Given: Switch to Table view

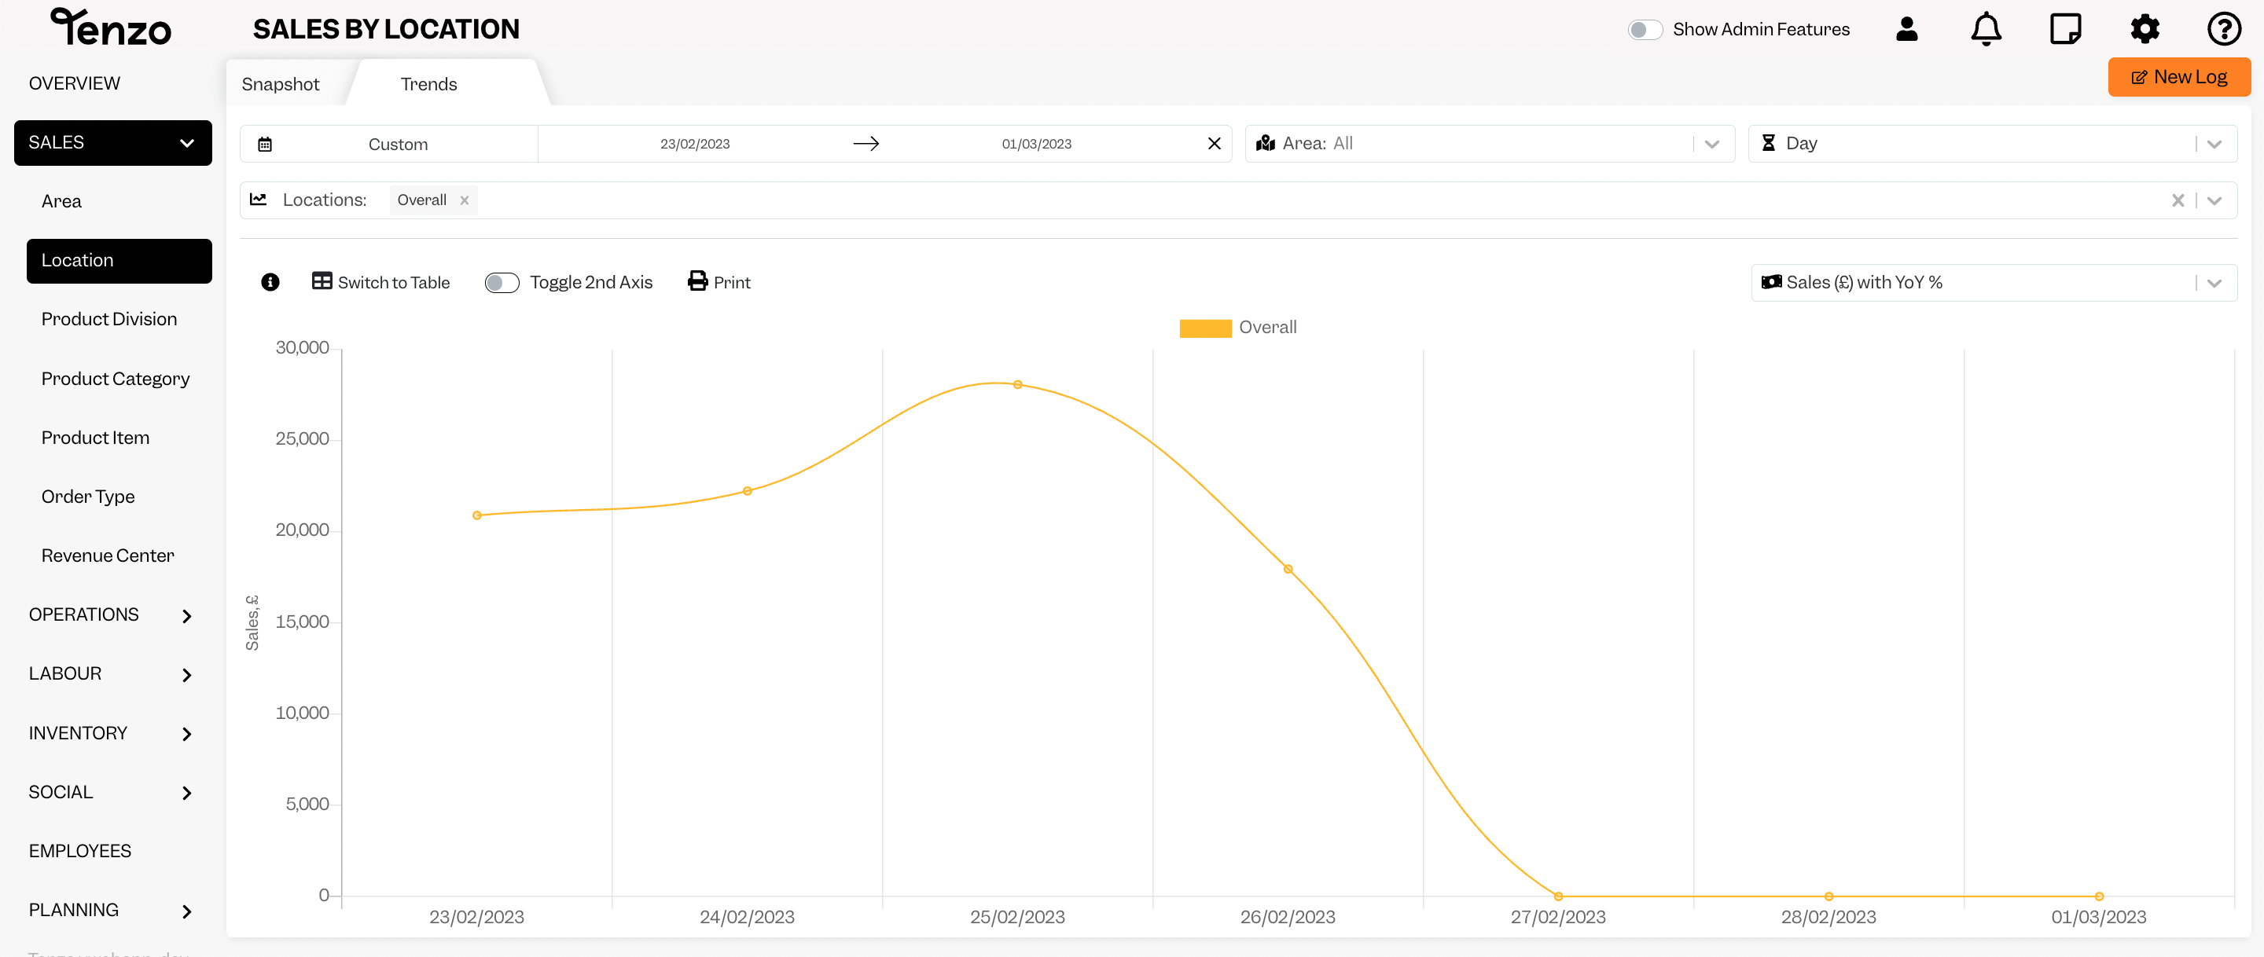Looking at the screenshot, I should pos(380,282).
